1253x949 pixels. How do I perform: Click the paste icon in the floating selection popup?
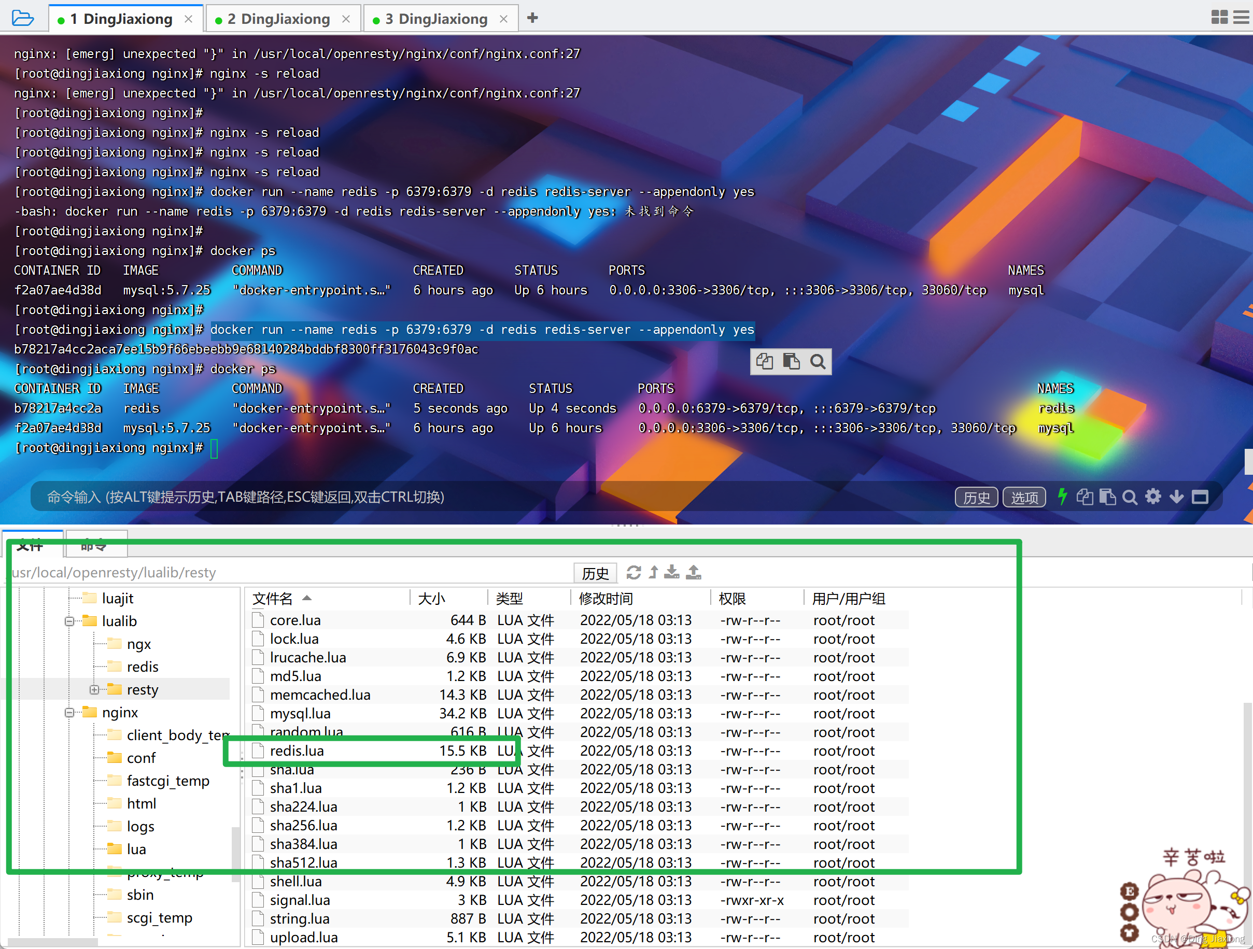791,361
